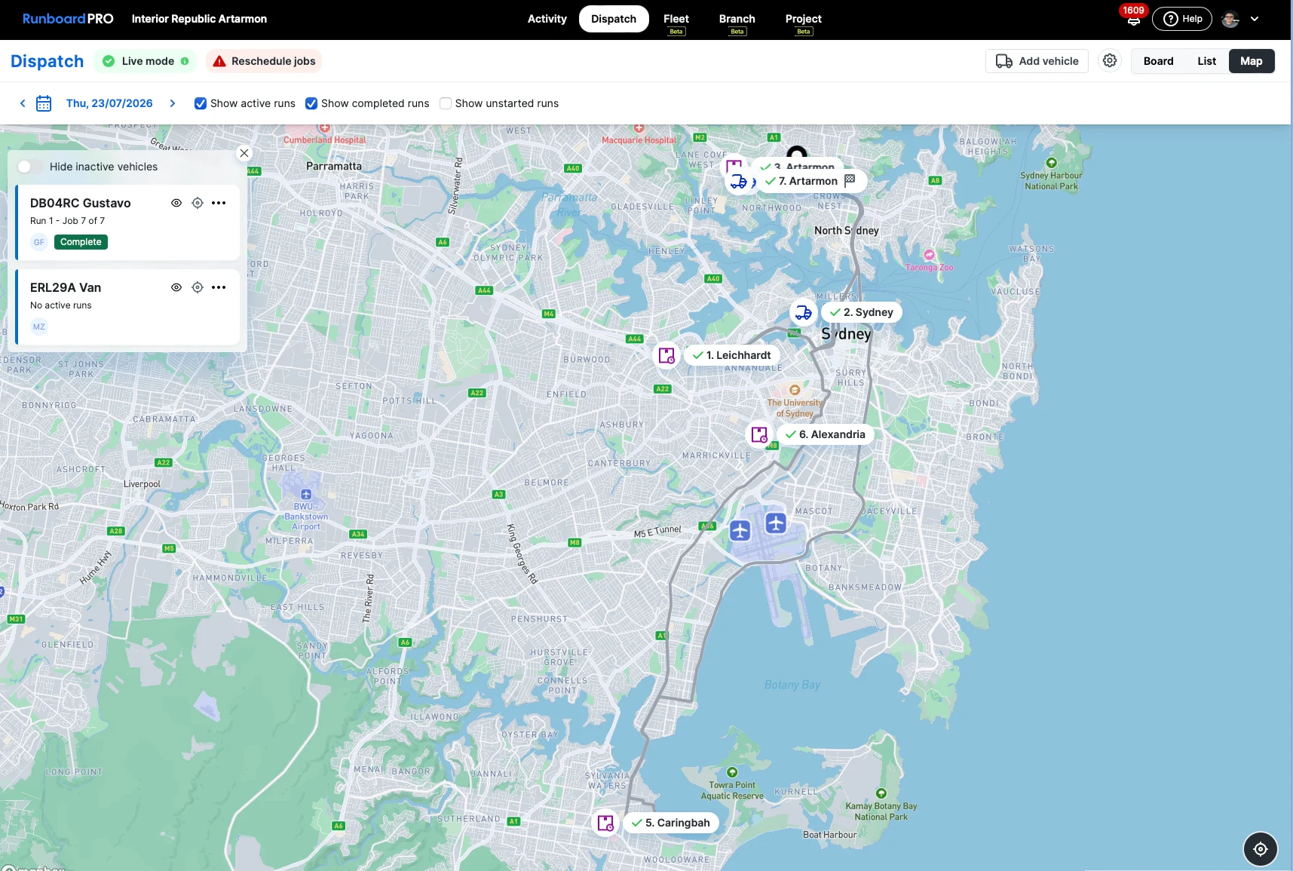
Task: Click Interior Republic Artarmon branch name
Action: pos(199,19)
